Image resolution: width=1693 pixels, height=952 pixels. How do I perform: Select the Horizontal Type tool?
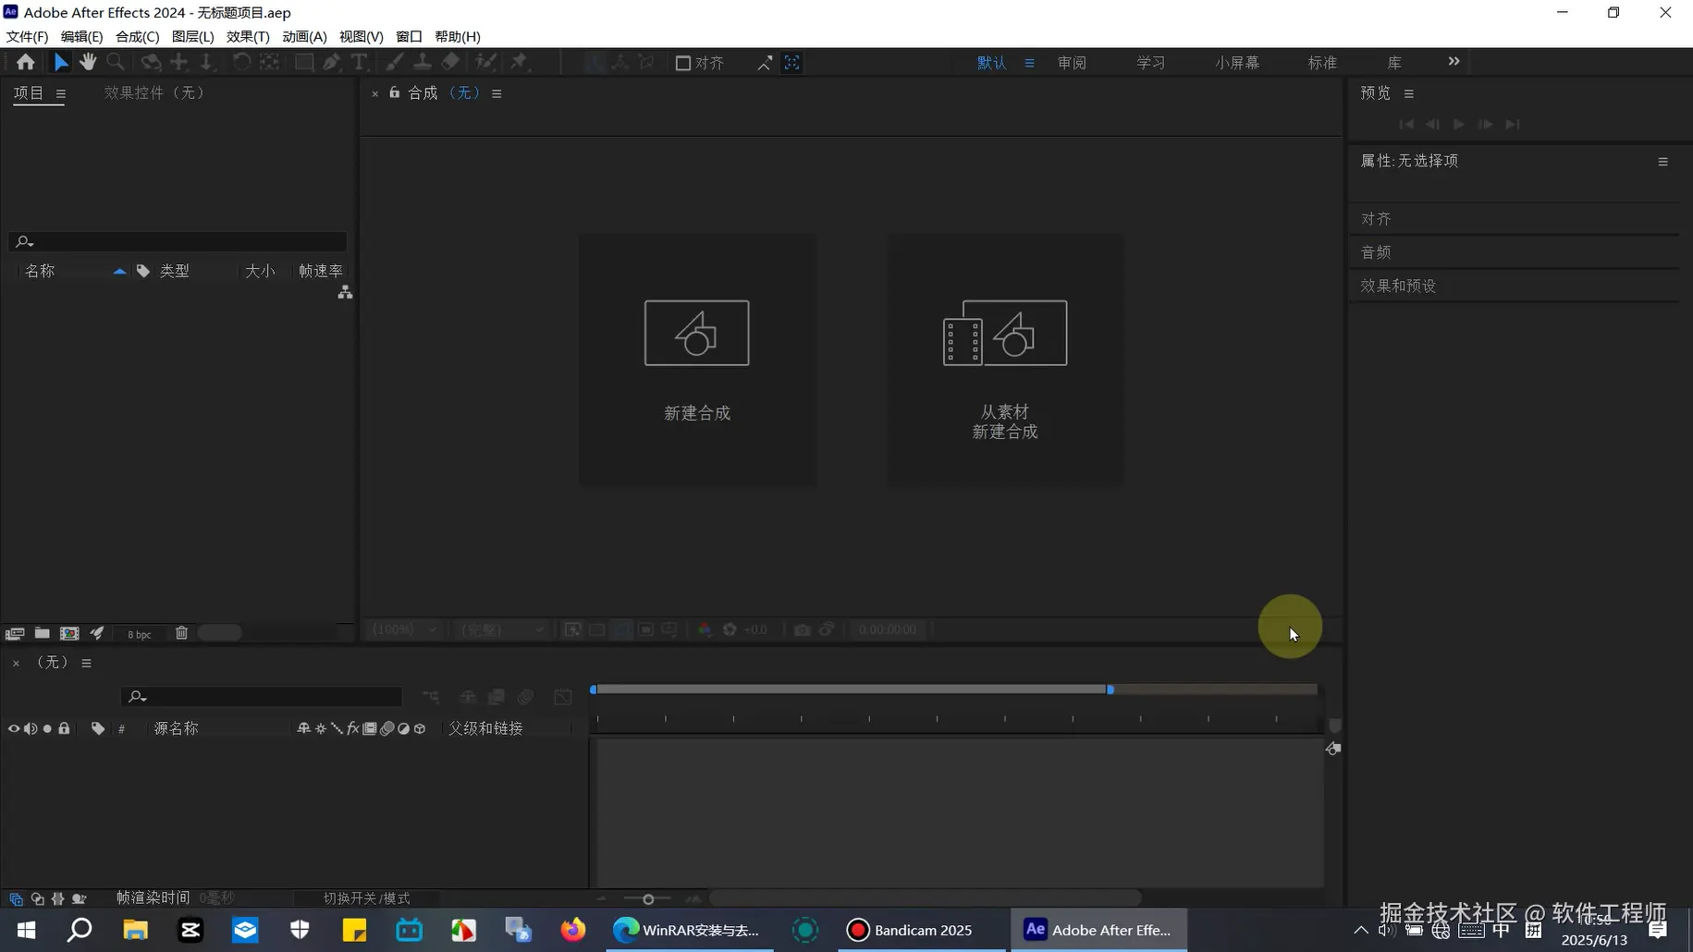click(x=359, y=62)
